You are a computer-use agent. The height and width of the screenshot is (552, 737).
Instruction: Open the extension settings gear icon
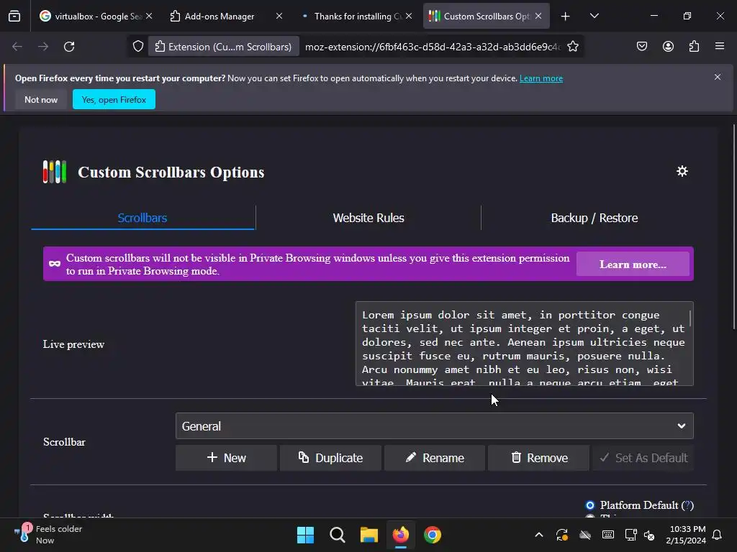click(682, 171)
